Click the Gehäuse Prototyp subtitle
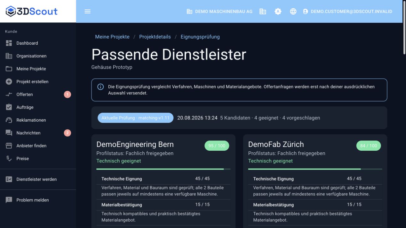The height and width of the screenshot is (228, 406). pyautogui.click(x=112, y=67)
